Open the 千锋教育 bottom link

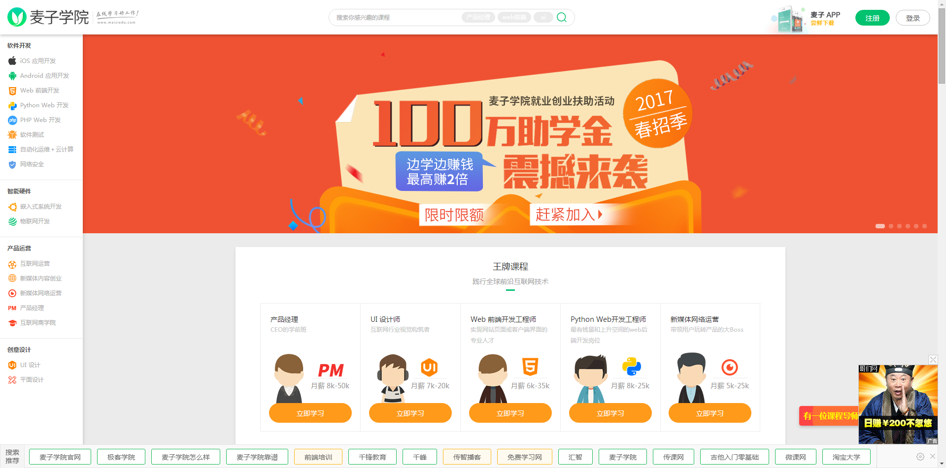point(372,457)
